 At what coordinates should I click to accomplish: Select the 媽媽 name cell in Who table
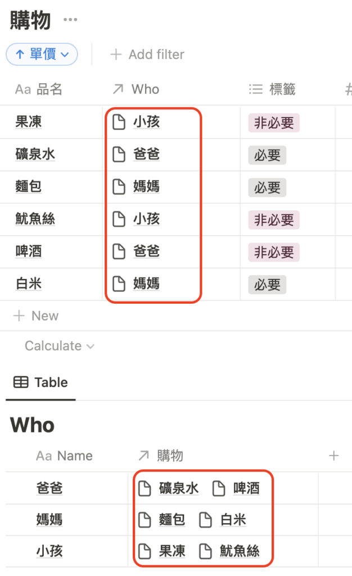[49, 520]
